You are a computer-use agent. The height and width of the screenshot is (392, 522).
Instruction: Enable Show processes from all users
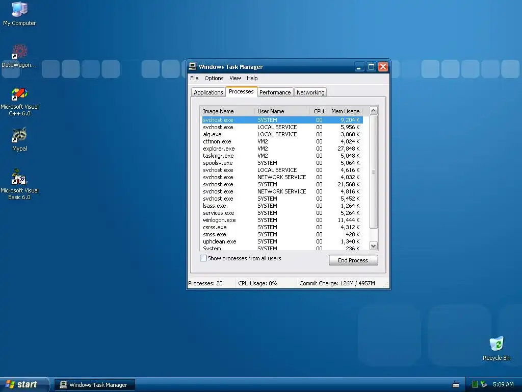203,258
